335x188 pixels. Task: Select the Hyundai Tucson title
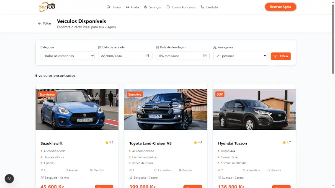[232, 143]
